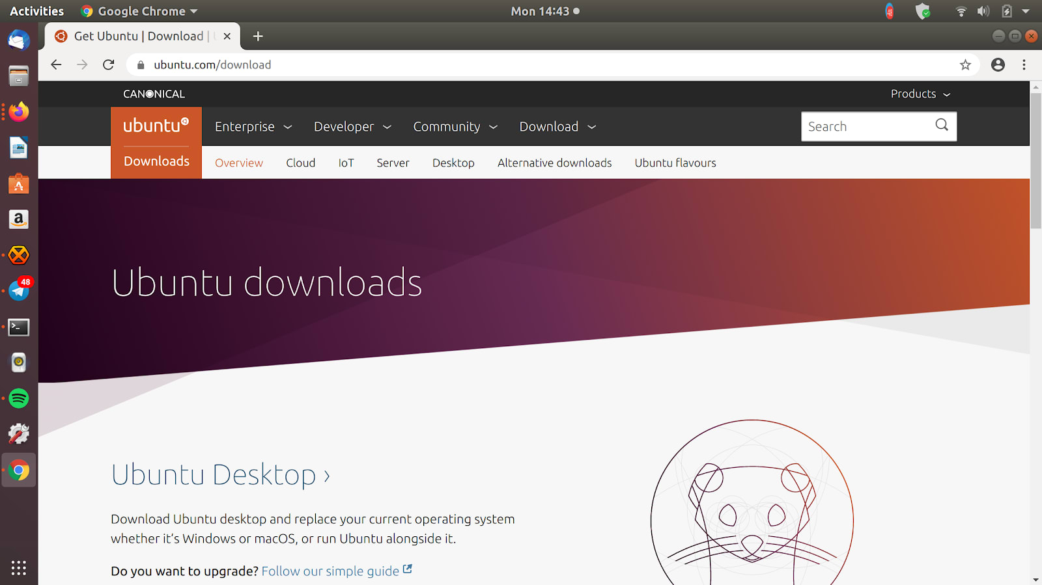View site info via the padlock icon
The image size is (1042, 585).
(141, 64)
